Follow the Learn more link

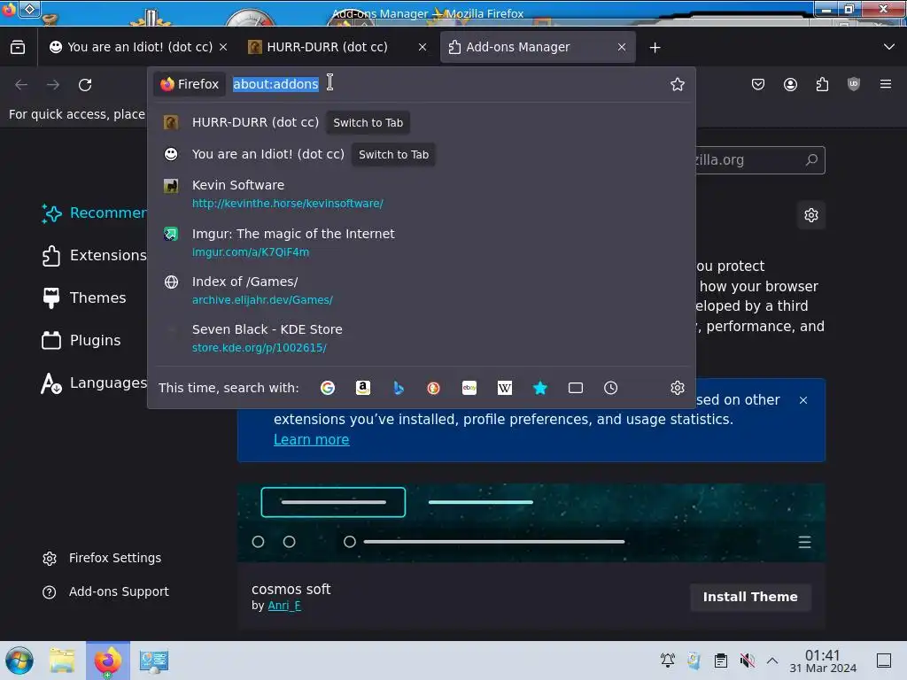coord(311,439)
